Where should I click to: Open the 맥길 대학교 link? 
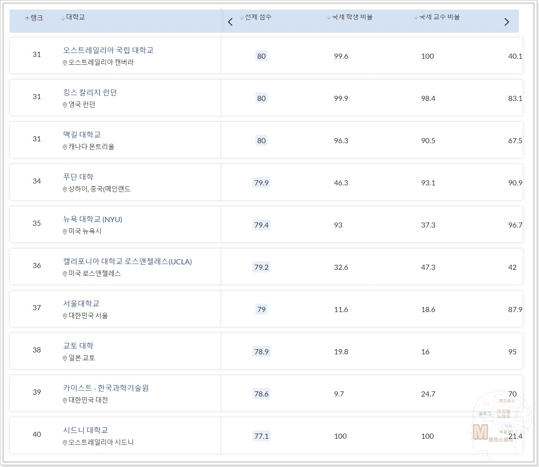(82, 135)
